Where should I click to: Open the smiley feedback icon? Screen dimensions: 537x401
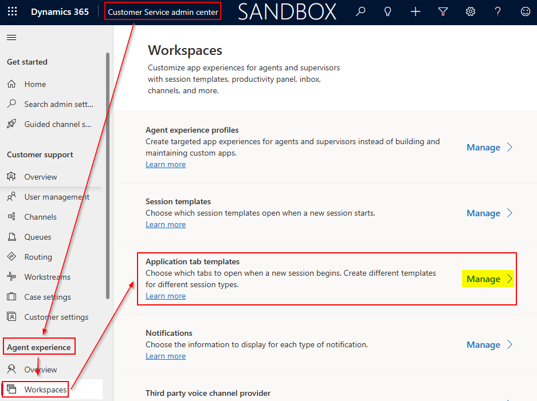coord(525,11)
